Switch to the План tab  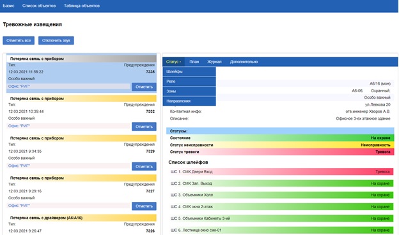coord(194,62)
